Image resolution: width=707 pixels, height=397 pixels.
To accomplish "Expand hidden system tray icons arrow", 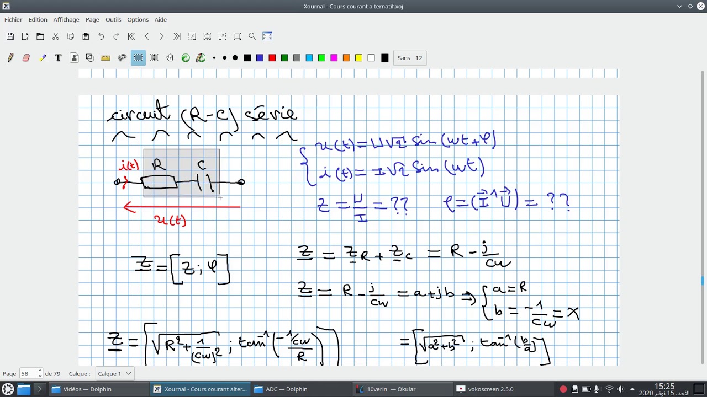I will coord(632,389).
